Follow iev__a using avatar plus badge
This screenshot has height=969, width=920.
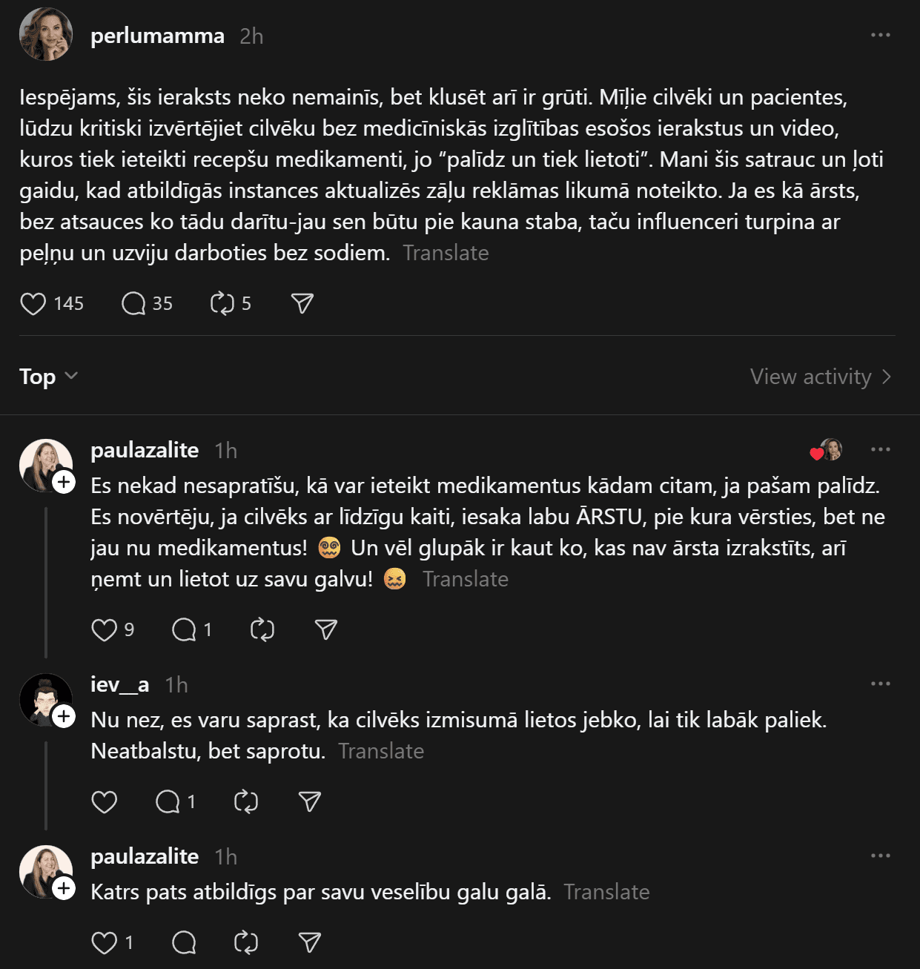64,716
